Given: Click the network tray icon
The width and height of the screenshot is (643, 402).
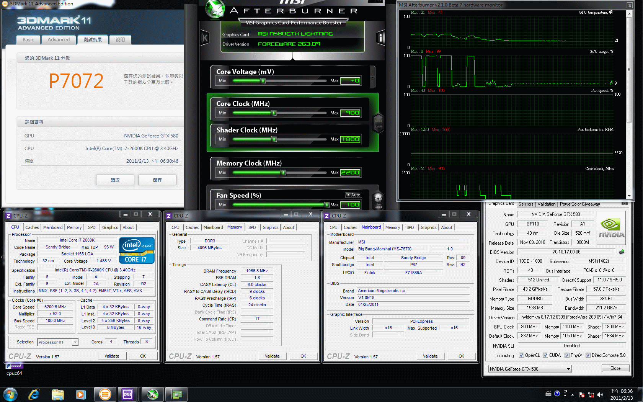Looking at the screenshot, I should click(x=591, y=394).
